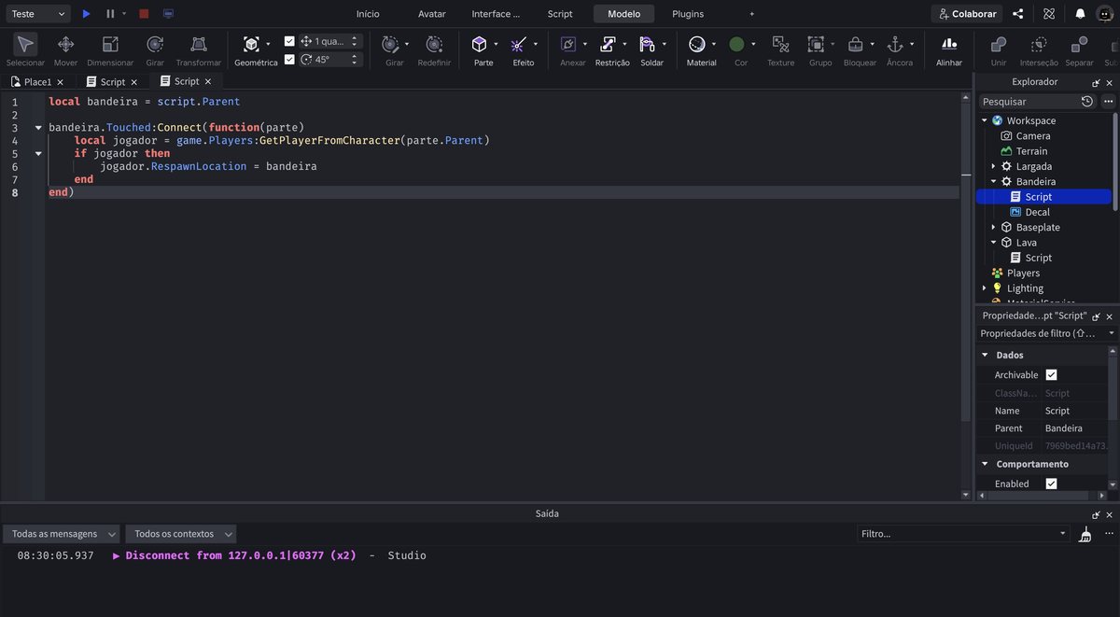Expand the Baseplate tree node

993,227
